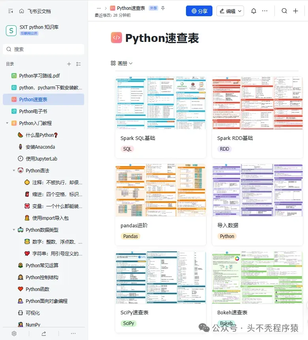The width and height of the screenshot is (308, 340).
Task: Open 使用import导入包 page
Action: coord(51,218)
